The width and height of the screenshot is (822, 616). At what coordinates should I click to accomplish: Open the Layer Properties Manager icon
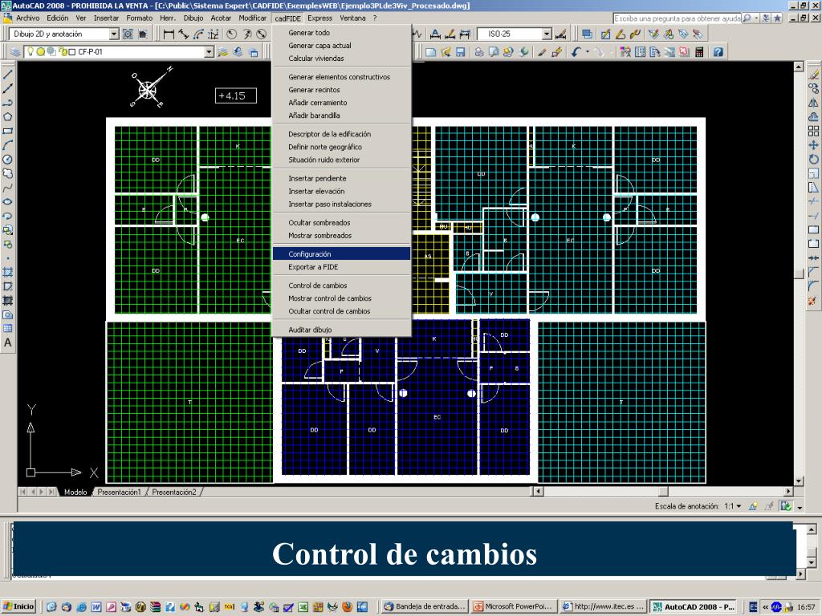15,52
